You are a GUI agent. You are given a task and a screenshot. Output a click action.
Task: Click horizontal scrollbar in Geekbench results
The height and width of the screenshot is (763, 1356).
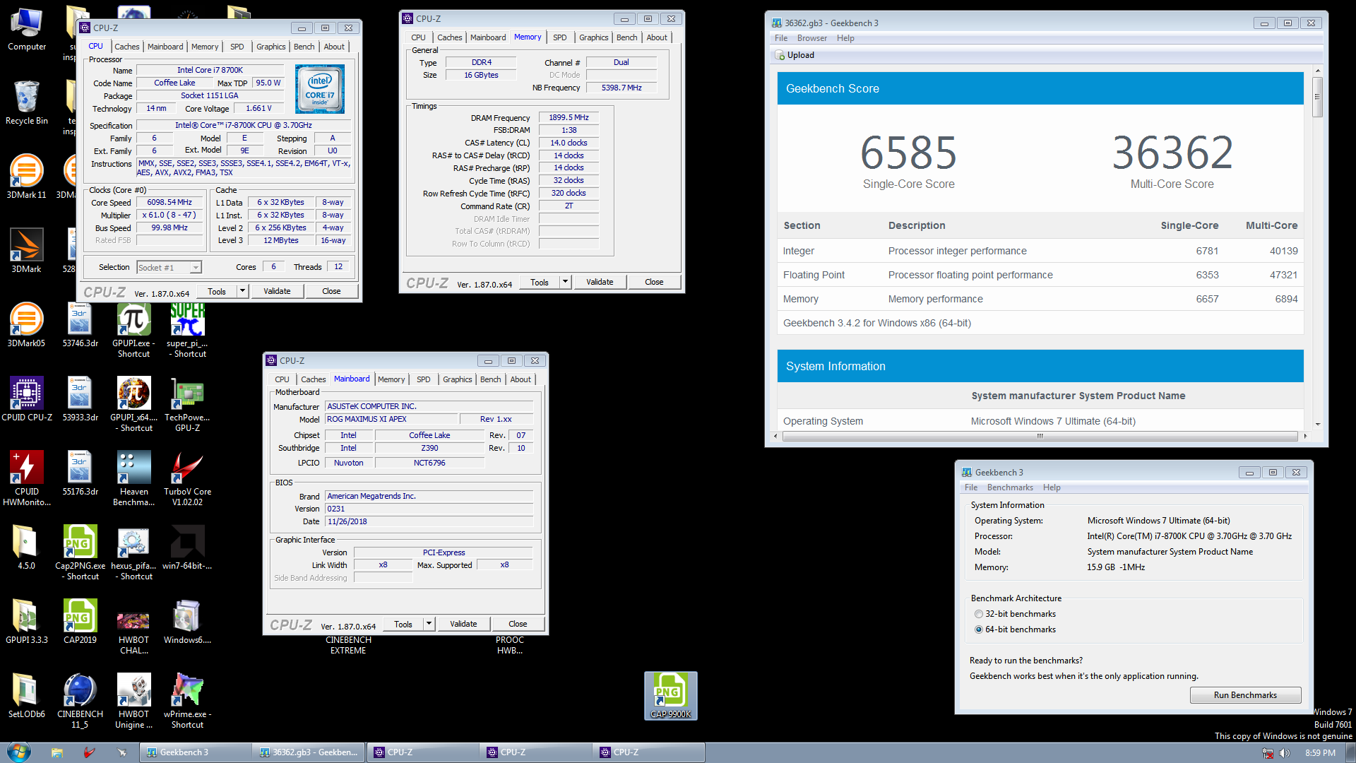[x=1040, y=436]
